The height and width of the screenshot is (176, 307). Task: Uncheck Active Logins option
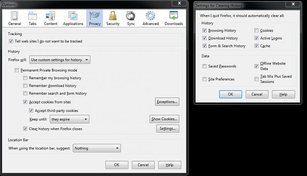[x=256, y=38]
